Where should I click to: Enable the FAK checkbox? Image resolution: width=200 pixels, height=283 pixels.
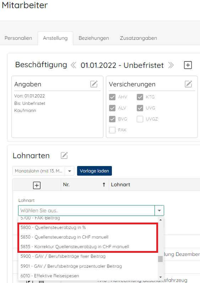point(112,130)
